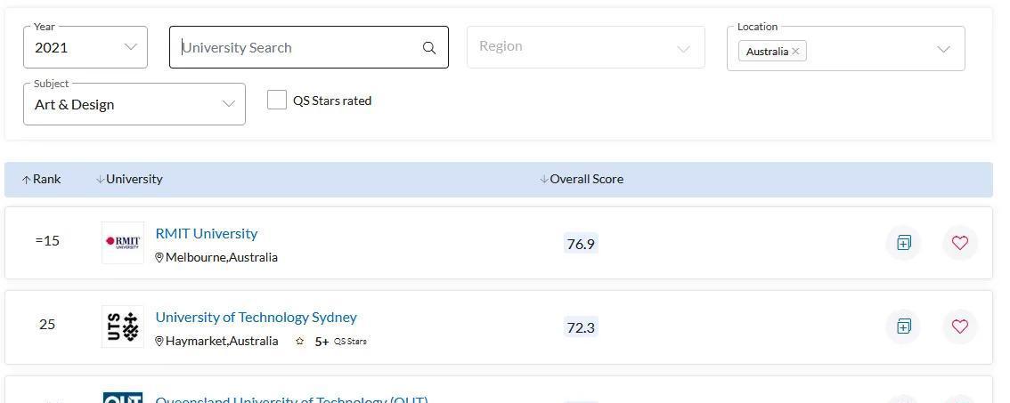Sort by Rank column header
The height and width of the screenshot is (403, 1010).
click(41, 179)
